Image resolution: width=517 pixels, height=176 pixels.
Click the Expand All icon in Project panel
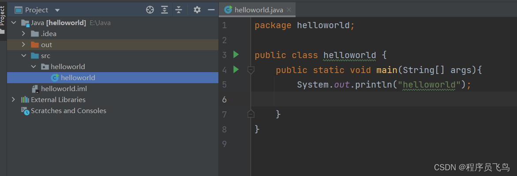165,10
